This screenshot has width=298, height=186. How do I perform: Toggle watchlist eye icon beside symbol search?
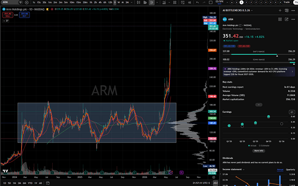coord(20,3)
